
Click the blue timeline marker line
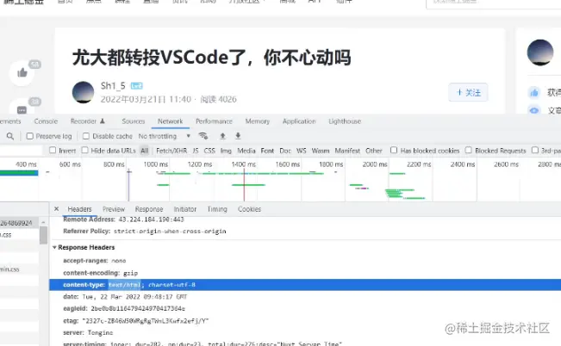(128, 185)
